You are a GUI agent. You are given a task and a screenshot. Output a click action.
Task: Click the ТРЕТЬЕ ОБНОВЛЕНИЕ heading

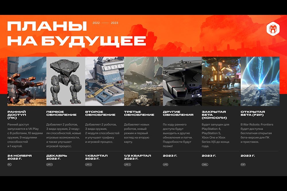pyautogui.click(x=139, y=113)
